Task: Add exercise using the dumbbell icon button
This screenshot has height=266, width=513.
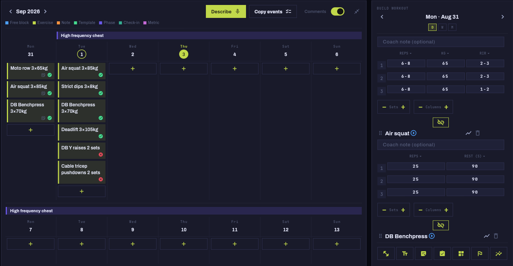Action: [386, 253]
